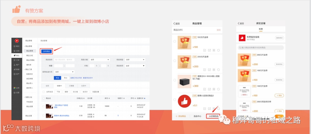311x134 pixels.
Task: Click the Youzan red logo in the sidebar
Action: pyautogui.click(x=17, y=41)
